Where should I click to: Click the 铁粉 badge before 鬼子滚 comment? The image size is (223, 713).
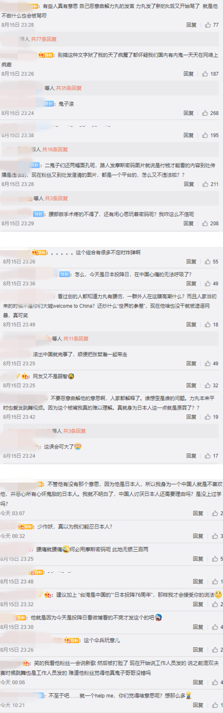49,104
